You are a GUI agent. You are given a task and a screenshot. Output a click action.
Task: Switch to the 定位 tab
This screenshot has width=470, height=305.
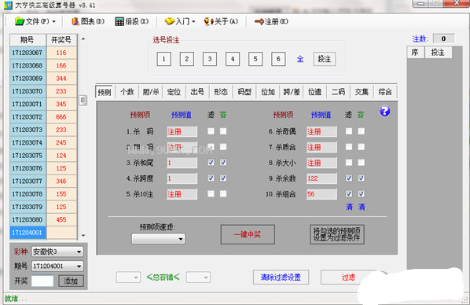pyautogui.click(x=174, y=91)
